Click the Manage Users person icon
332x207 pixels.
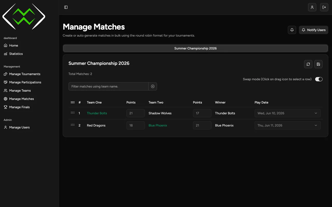coord(6,127)
